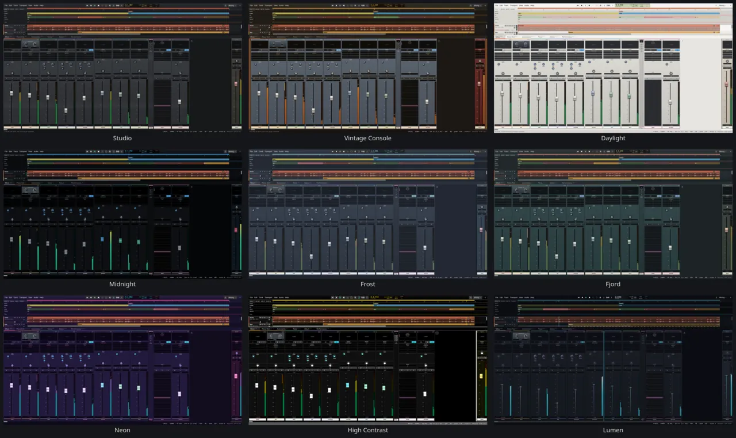The height and width of the screenshot is (438, 736).
Task: Open the File menu in the Studio preview
Action: click(x=6, y=6)
